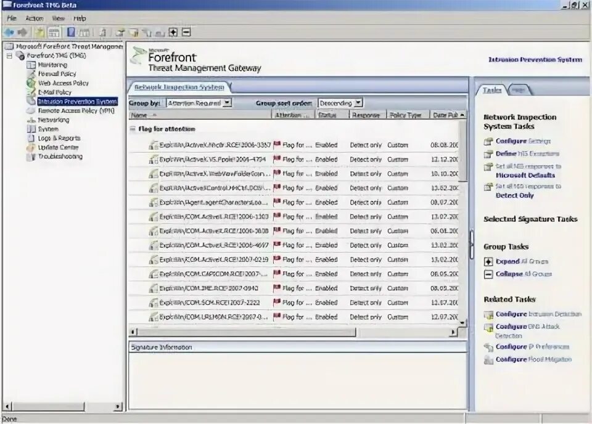592x424 pixels.
Task: Sort by the Date Published column header
Action: click(445, 115)
